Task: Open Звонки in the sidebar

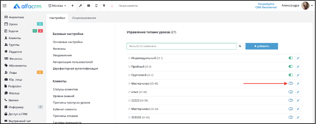Action: (x=11, y=100)
